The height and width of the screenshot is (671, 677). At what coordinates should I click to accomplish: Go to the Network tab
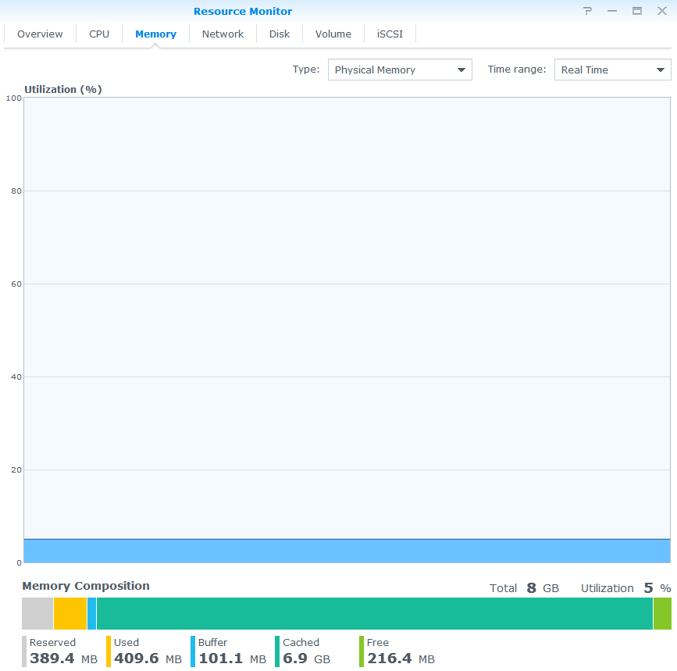[x=223, y=34]
